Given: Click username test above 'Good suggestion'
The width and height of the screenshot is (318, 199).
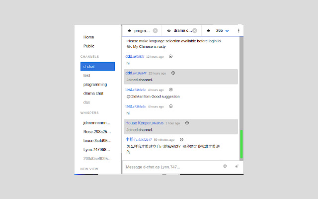Looking at the screenshot, I should (x=136, y=90).
